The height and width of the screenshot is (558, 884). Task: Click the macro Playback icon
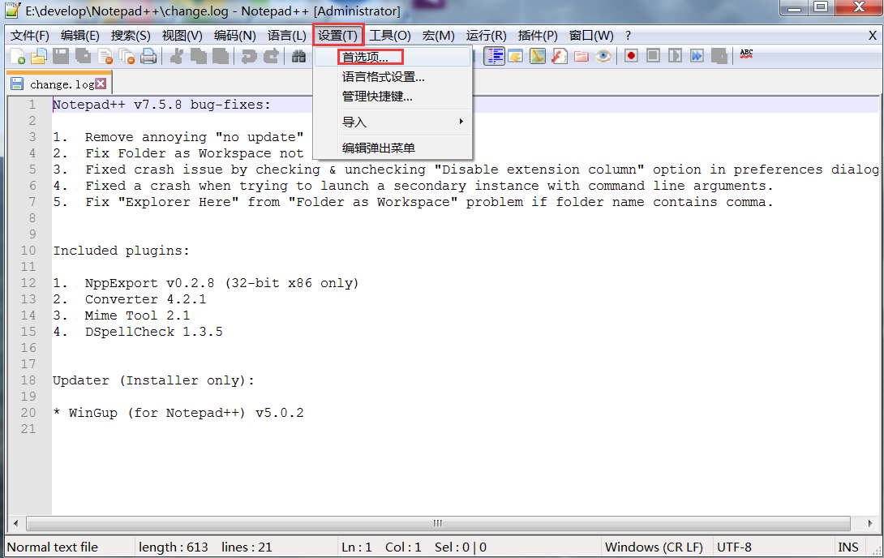[x=675, y=56]
